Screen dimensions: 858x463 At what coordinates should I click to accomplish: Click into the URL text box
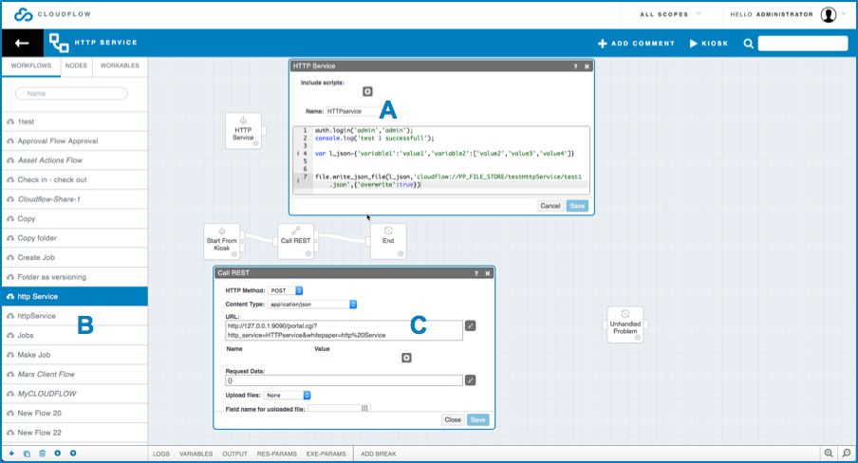[344, 330]
